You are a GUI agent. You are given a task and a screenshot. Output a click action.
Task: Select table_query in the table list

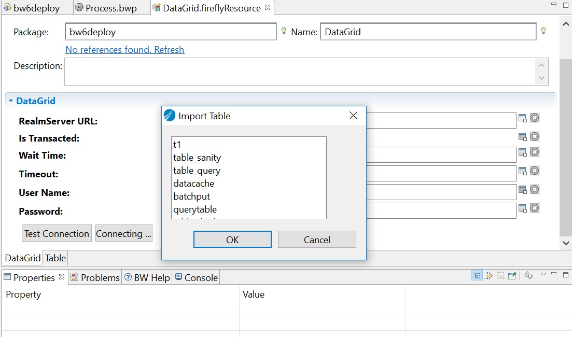197,171
